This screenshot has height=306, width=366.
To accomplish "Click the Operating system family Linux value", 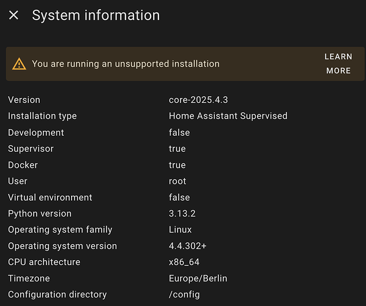I will point(180,229).
